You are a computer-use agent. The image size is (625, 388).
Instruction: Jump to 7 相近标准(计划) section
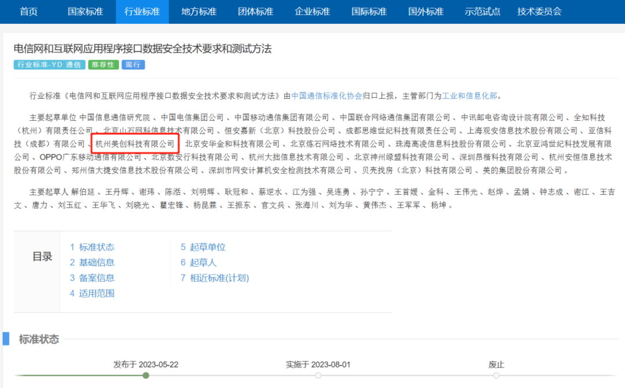(215, 278)
